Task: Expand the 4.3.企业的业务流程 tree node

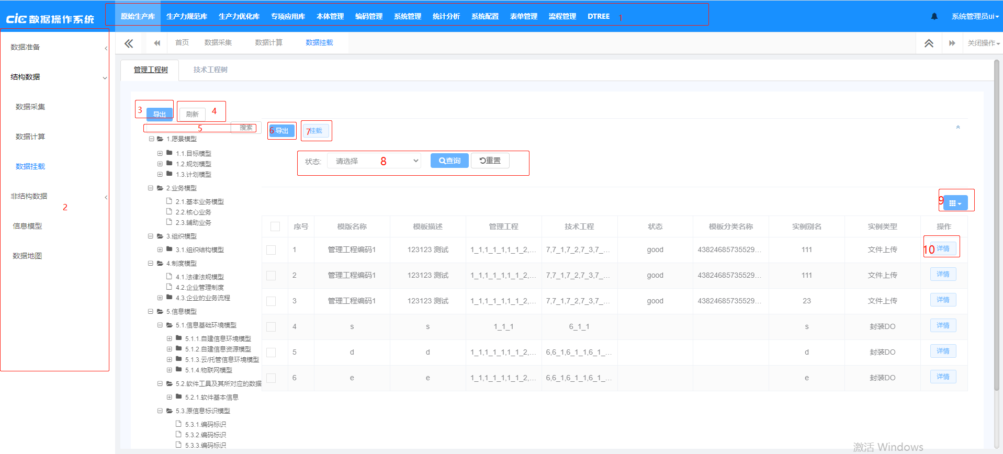Action: pyautogui.click(x=160, y=298)
